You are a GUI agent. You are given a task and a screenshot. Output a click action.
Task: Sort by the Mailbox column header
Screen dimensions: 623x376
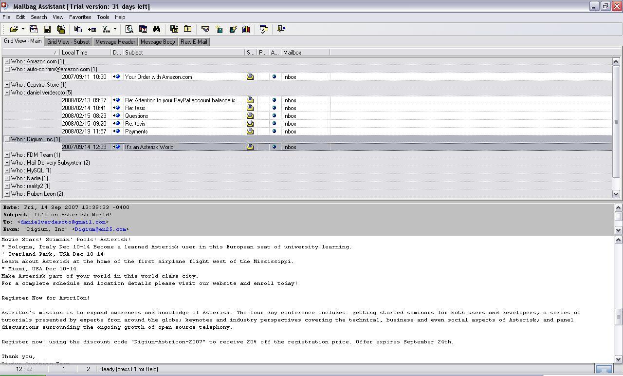click(x=306, y=53)
